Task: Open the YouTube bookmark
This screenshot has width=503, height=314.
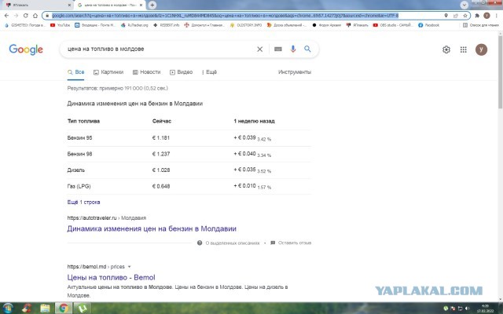Action: pyautogui.click(x=60, y=25)
